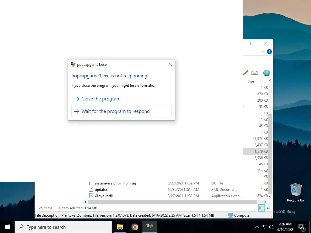Viewport: 311px width, 233px height.
Task: Click Application extension type cell
Action: coord(227,196)
